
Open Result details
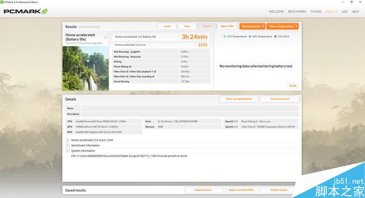(252, 26)
